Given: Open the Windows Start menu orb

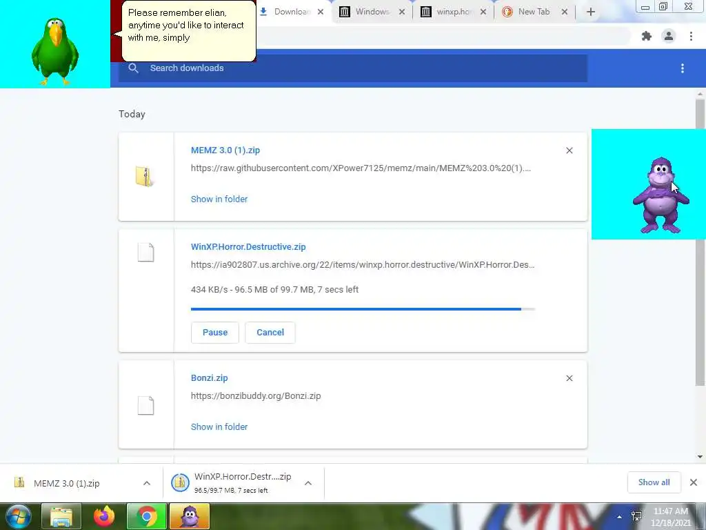Looking at the screenshot, I should tap(18, 516).
